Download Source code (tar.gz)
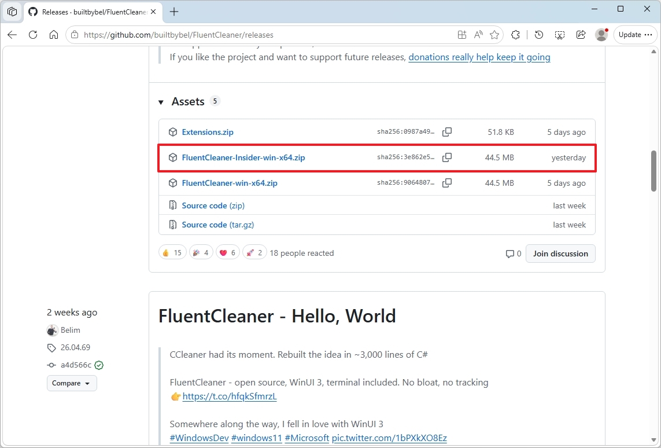The width and height of the screenshot is (661, 448). coord(217,225)
